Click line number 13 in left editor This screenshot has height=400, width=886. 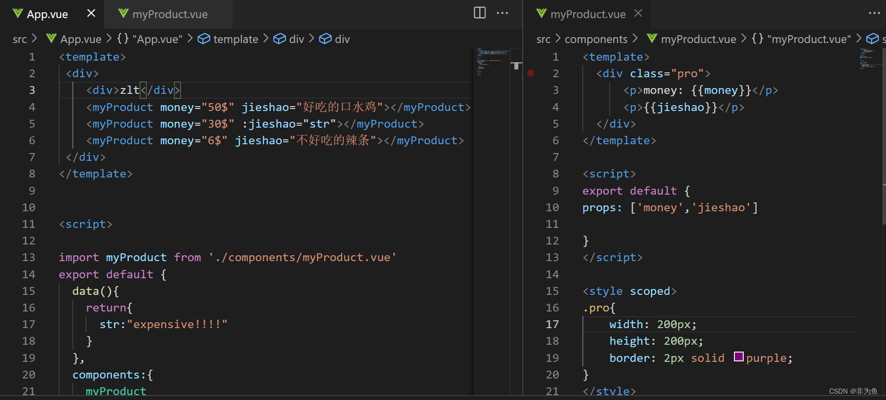28,257
